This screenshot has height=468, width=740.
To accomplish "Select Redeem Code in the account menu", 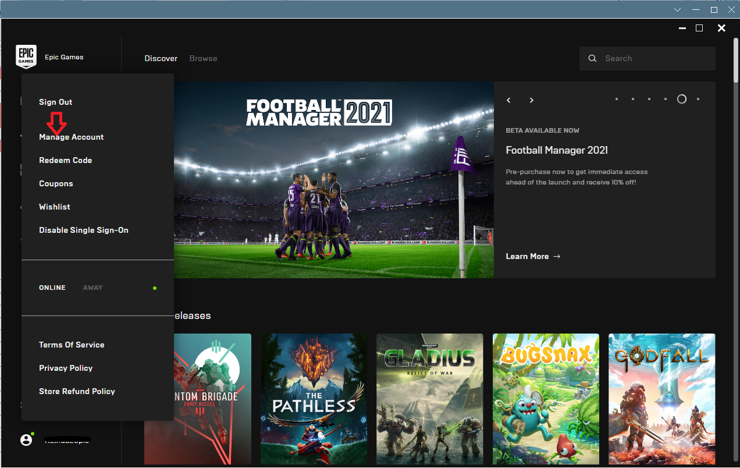I will coord(66,160).
